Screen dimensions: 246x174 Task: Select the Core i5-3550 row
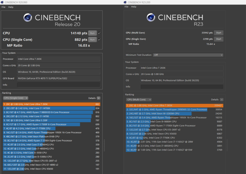(51, 153)
